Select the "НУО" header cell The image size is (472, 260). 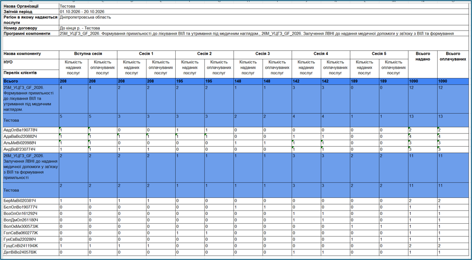tap(31, 64)
